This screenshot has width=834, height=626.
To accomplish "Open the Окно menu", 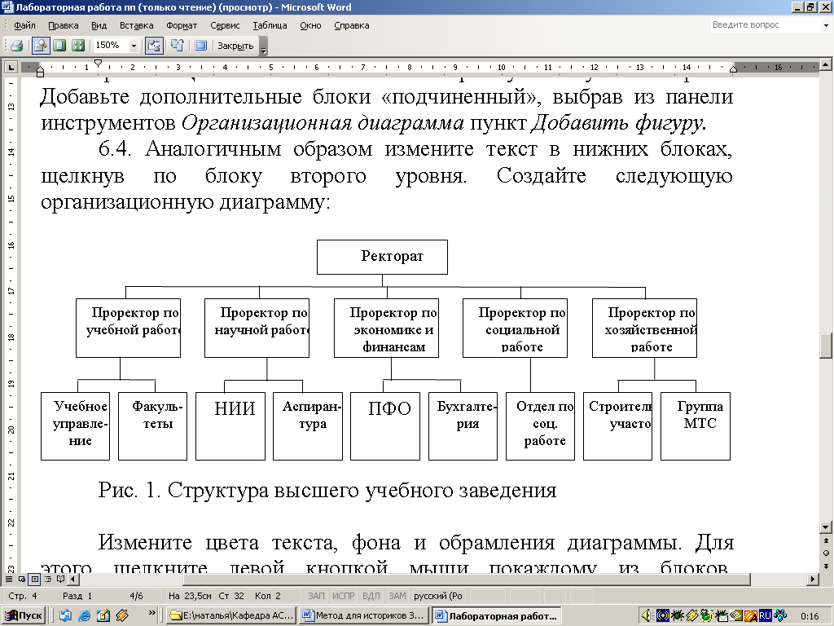I will coord(310,25).
